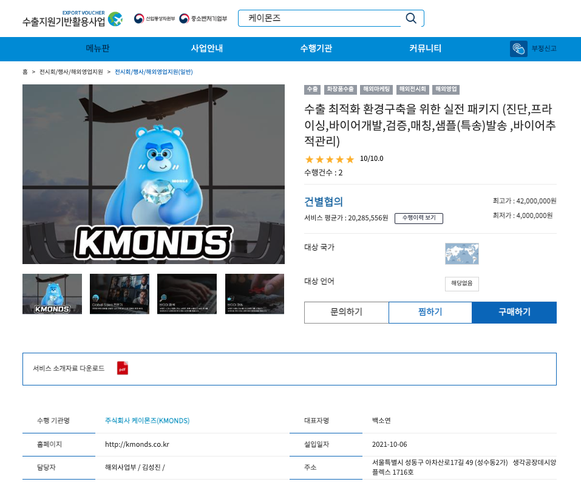Click the 건별협의 price label
This screenshot has width=581, height=499.
[x=324, y=202]
